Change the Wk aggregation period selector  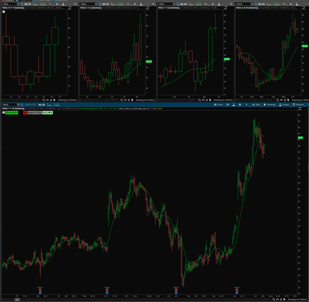point(284,4)
